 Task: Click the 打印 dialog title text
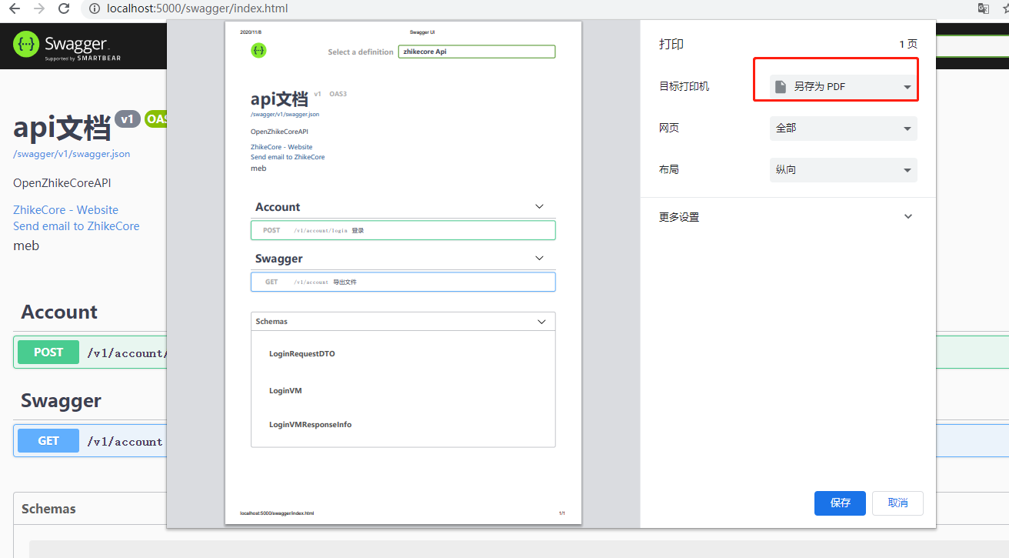pyautogui.click(x=671, y=44)
